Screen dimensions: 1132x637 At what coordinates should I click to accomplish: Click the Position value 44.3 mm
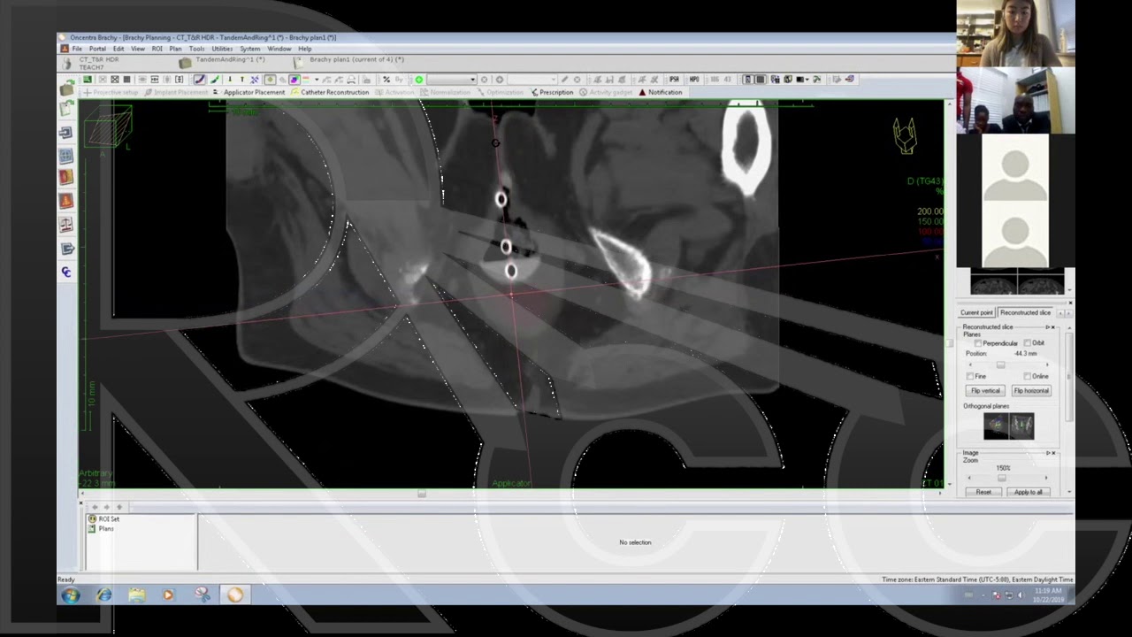1026,353
